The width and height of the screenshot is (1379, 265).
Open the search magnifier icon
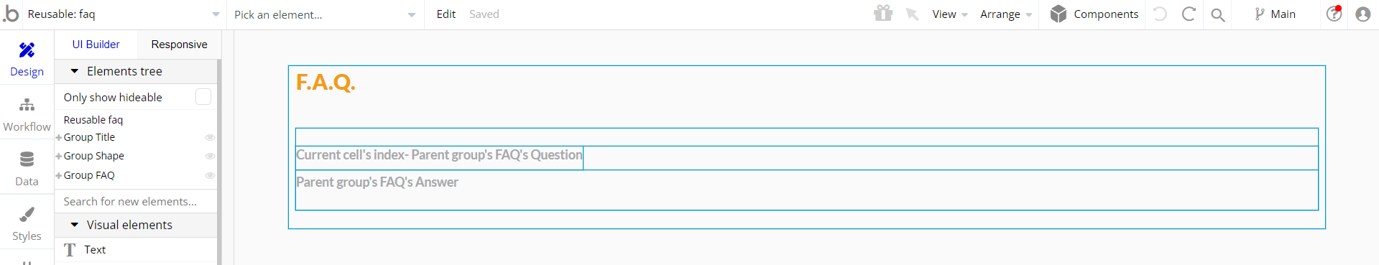click(x=1218, y=14)
